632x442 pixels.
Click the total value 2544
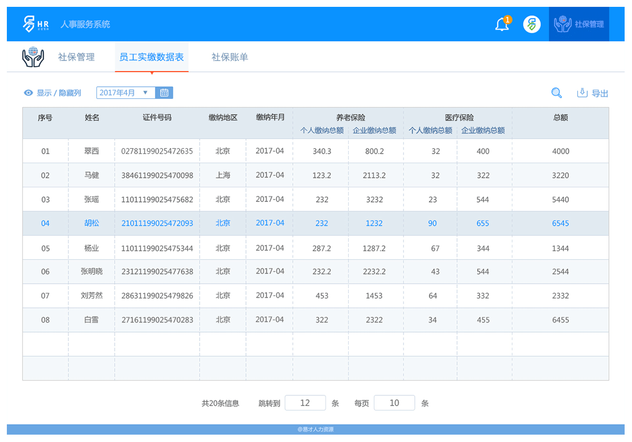pos(560,272)
